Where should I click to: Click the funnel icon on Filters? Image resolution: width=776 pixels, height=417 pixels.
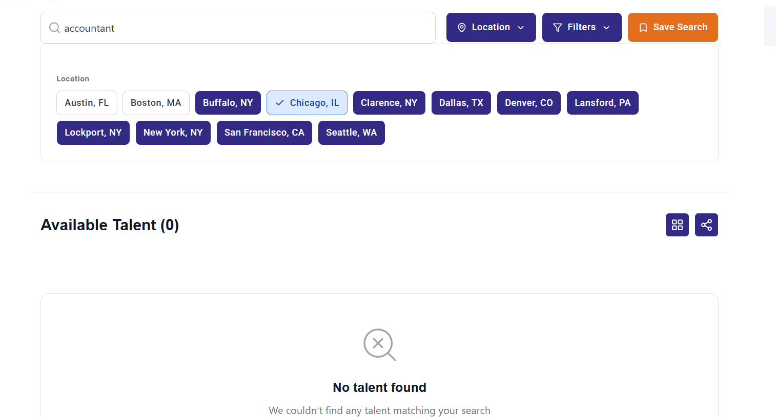click(558, 28)
